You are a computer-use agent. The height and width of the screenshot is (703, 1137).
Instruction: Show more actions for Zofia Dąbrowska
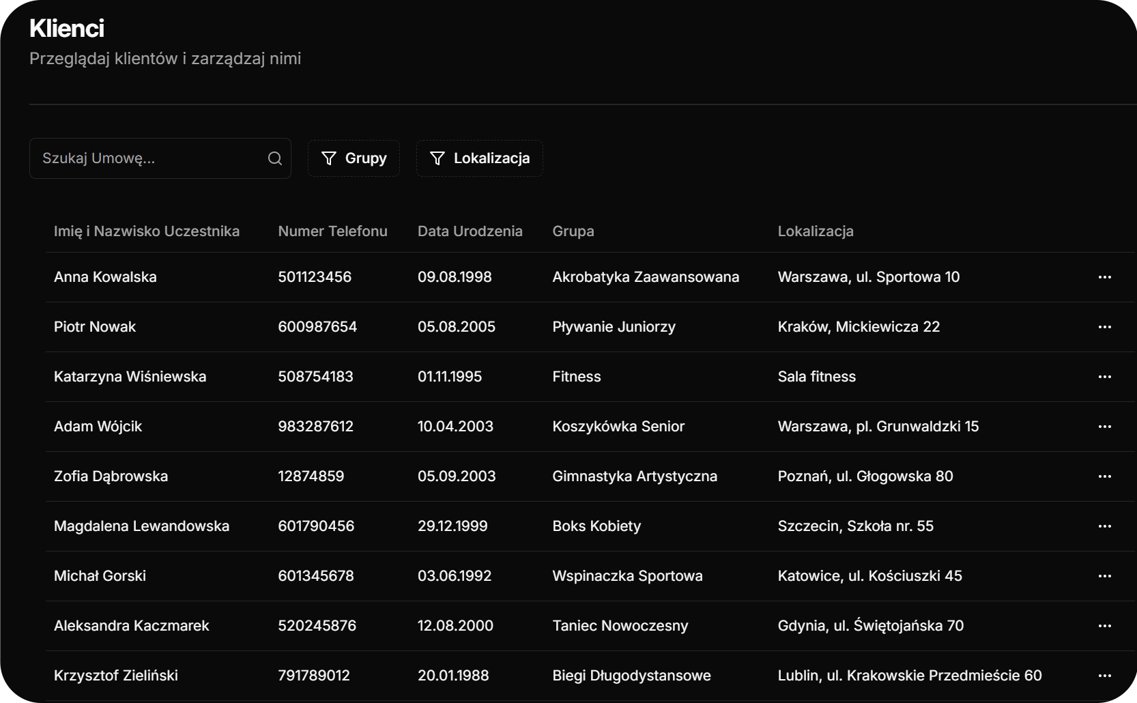point(1104,476)
